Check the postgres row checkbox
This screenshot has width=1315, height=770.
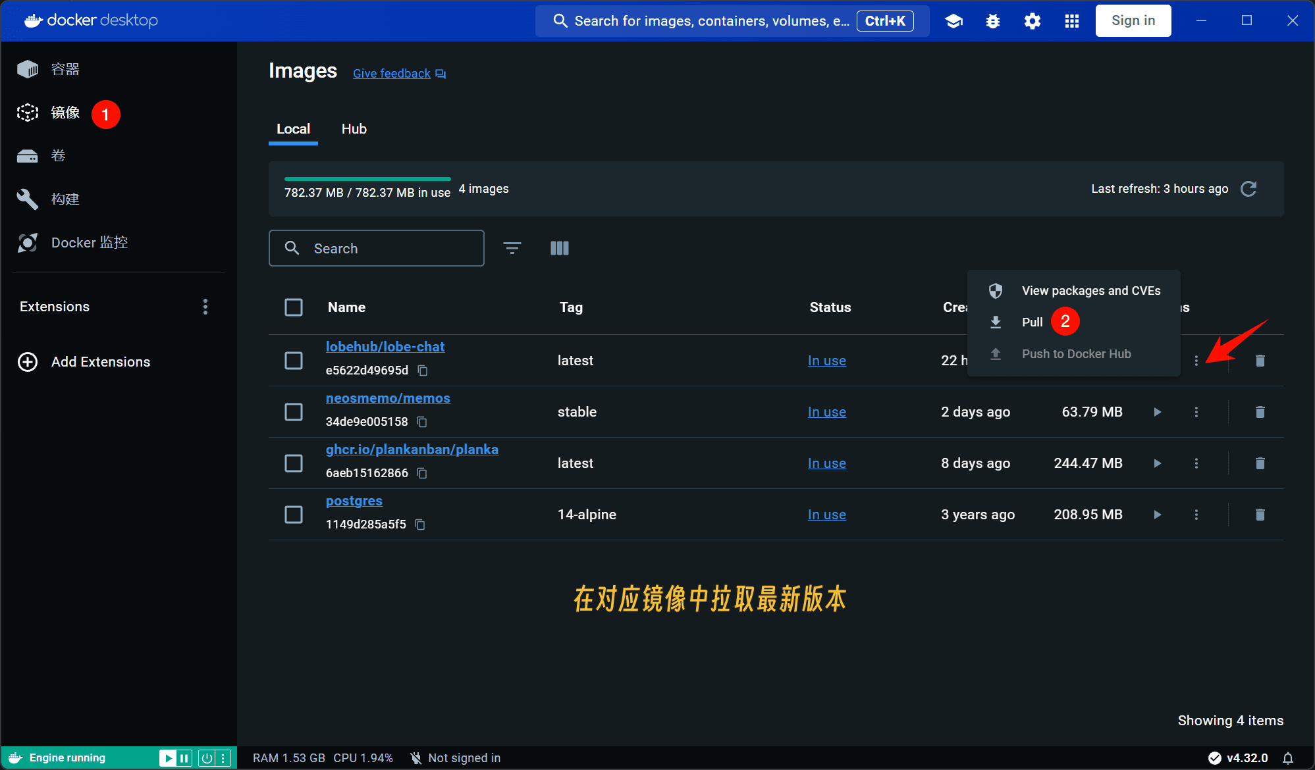click(294, 515)
